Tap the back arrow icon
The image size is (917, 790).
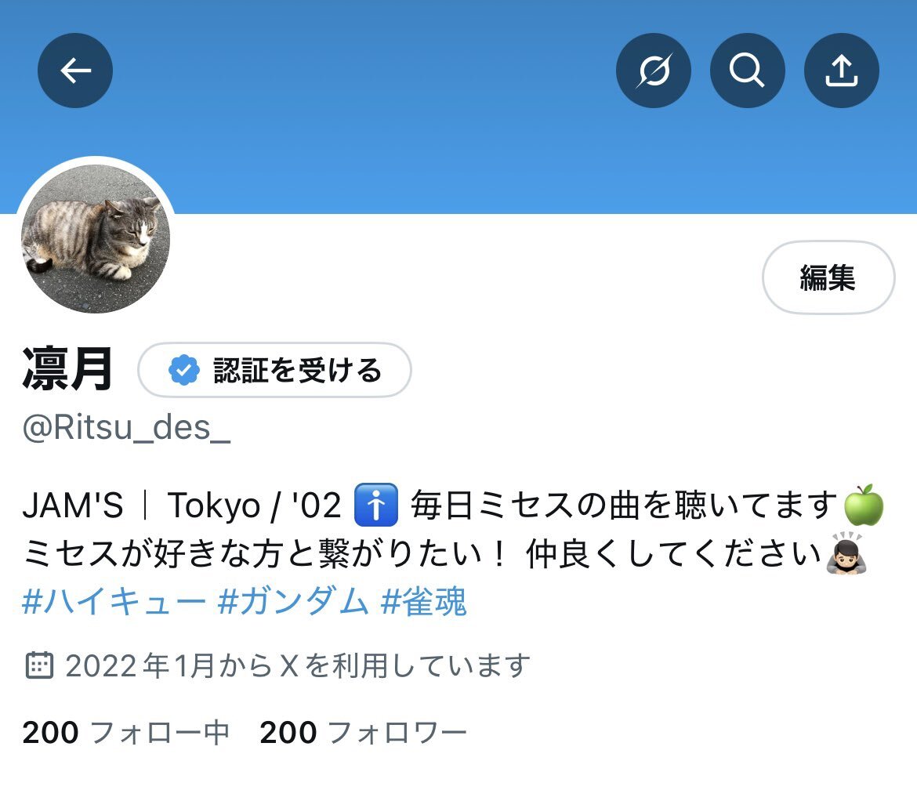75,71
